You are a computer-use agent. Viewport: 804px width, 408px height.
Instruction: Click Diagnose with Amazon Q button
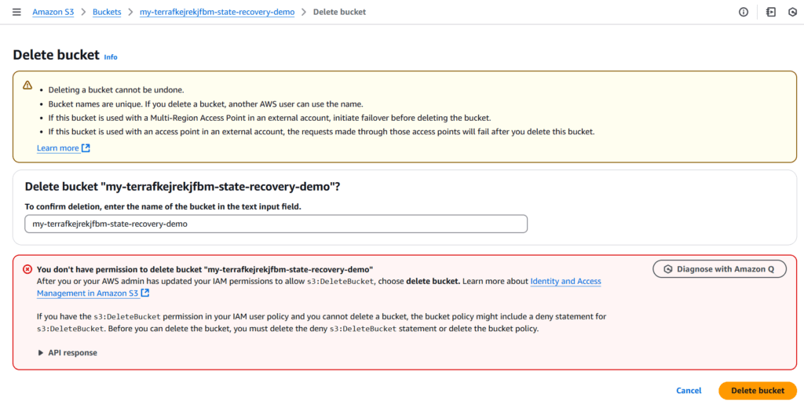pyautogui.click(x=719, y=269)
